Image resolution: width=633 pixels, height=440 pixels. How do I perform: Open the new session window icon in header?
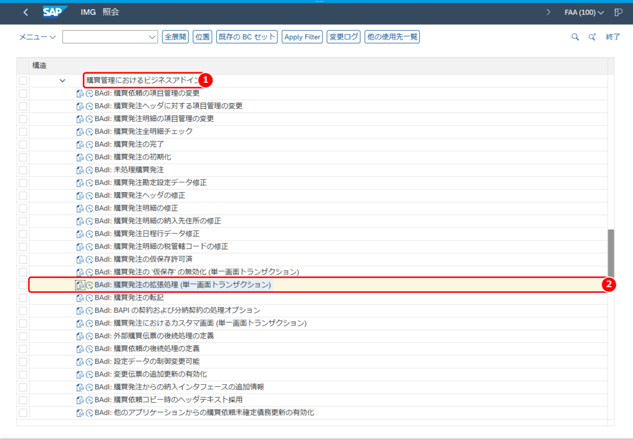pos(618,12)
